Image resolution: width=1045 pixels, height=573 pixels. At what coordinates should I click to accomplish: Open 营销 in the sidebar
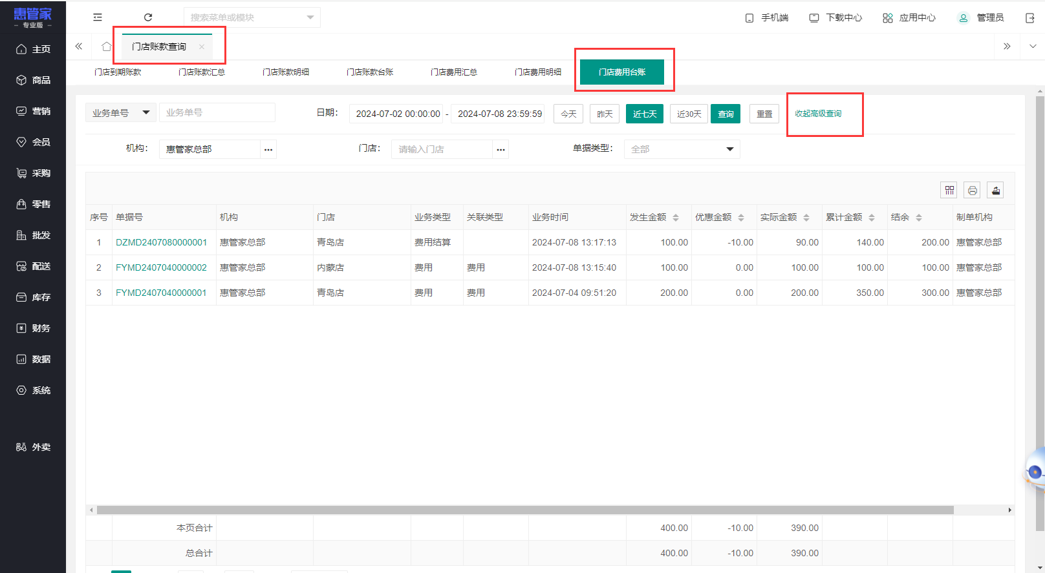[x=33, y=111]
